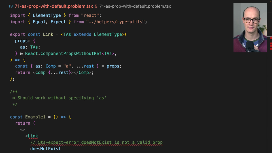Image resolution: width=272 pixels, height=153 pixels.
Task: Click the TS file icon in the tab
Action: click(10, 6)
